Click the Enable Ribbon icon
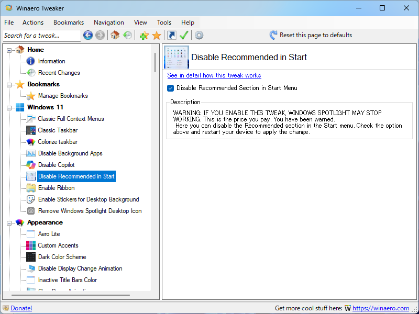The image size is (419, 314). pyautogui.click(x=31, y=188)
